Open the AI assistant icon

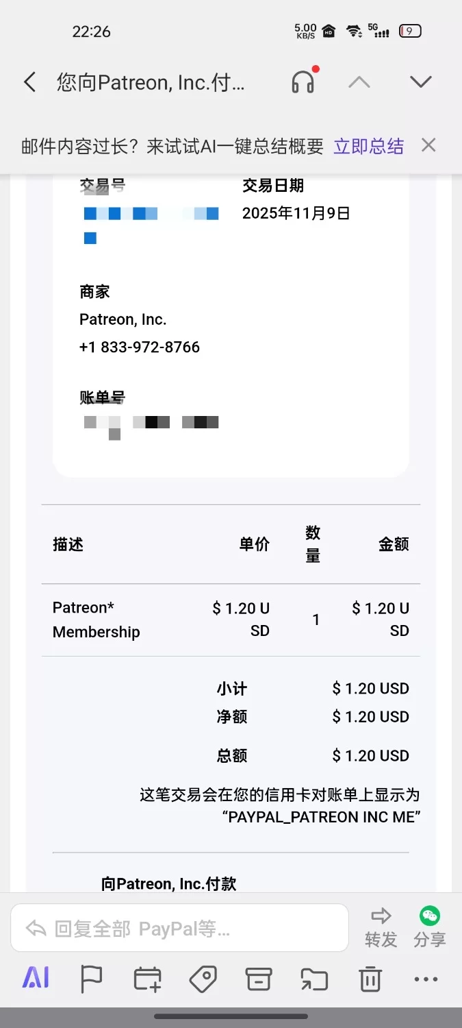point(36,978)
